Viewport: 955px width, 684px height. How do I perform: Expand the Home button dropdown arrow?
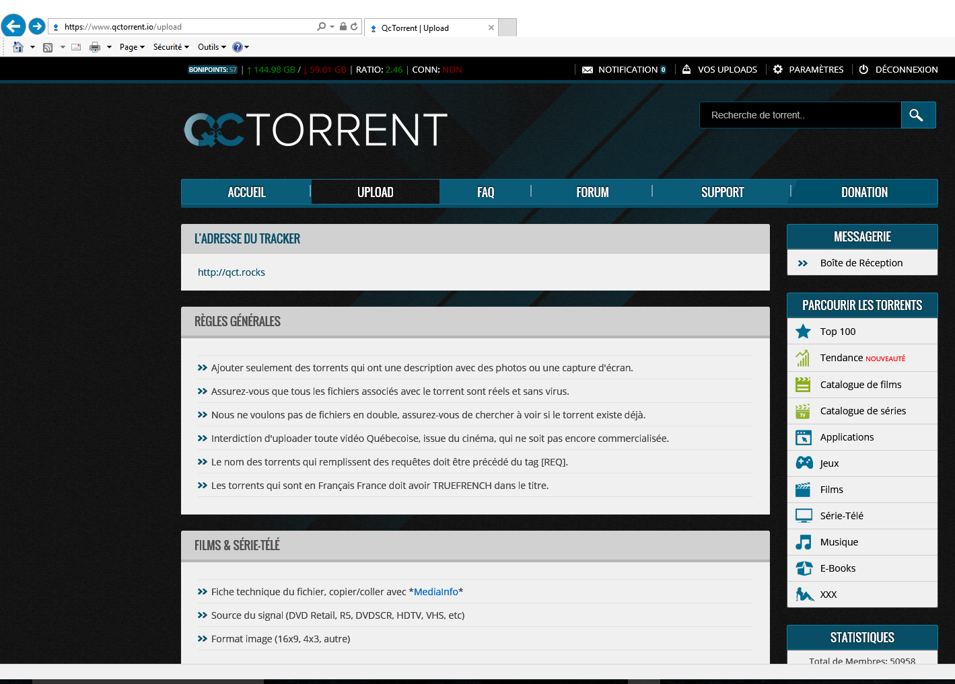[x=32, y=47]
